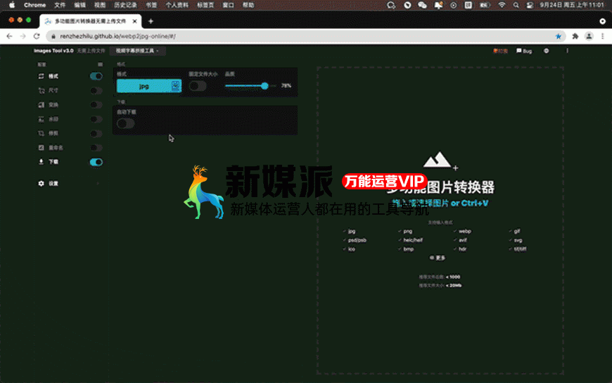612x383 pixels.
Task: Go back with the browser back arrow
Action: click(x=9, y=37)
